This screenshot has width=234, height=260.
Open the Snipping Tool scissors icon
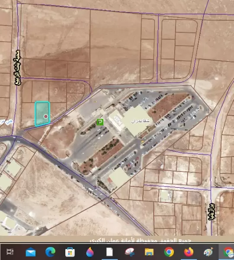point(129,252)
